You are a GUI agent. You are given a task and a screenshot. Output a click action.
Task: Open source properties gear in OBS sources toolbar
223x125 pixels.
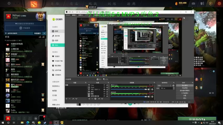tap(95, 99)
